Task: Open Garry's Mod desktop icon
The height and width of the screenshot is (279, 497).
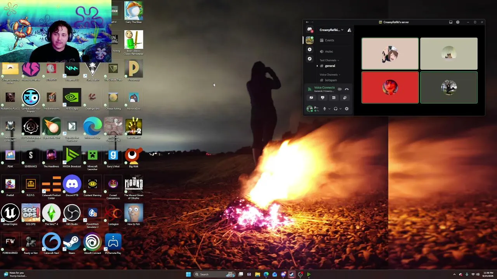Action: [x=113, y=157]
